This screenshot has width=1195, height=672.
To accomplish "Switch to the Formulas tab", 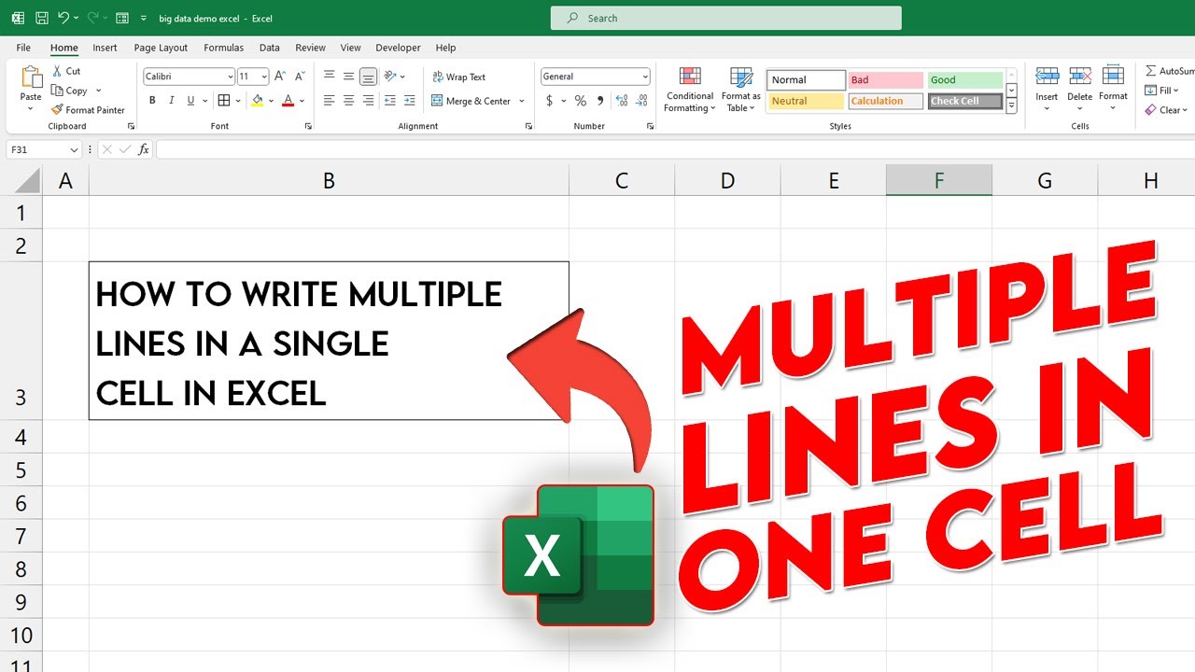I will click(223, 48).
